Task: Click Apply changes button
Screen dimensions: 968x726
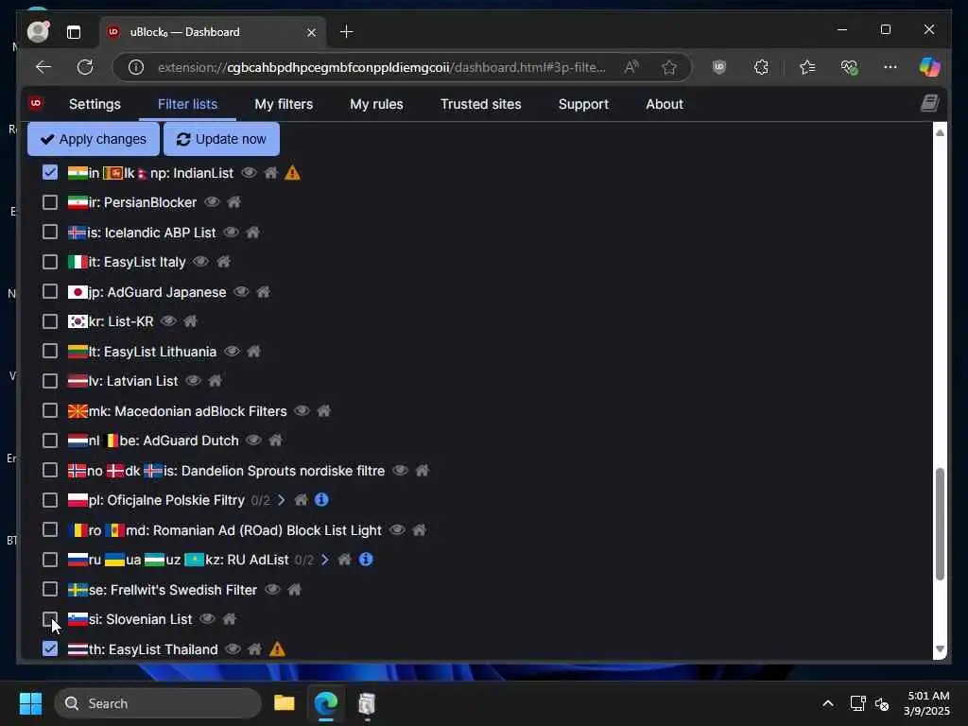Action: point(94,139)
